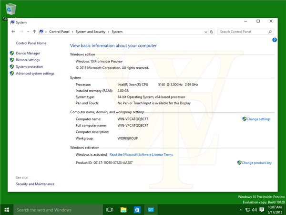Click the Start button
Image resolution: width=286 pixels, height=215 pixels.
(7, 210)
